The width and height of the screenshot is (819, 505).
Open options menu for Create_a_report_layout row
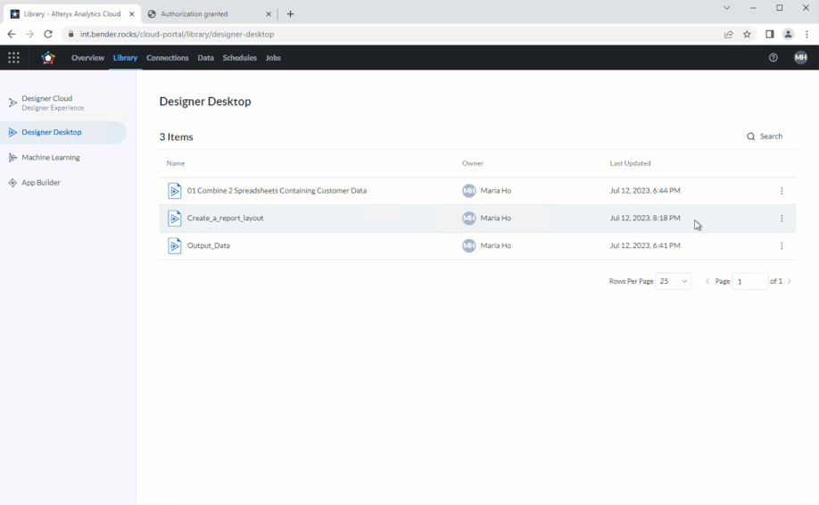(782, 219)
